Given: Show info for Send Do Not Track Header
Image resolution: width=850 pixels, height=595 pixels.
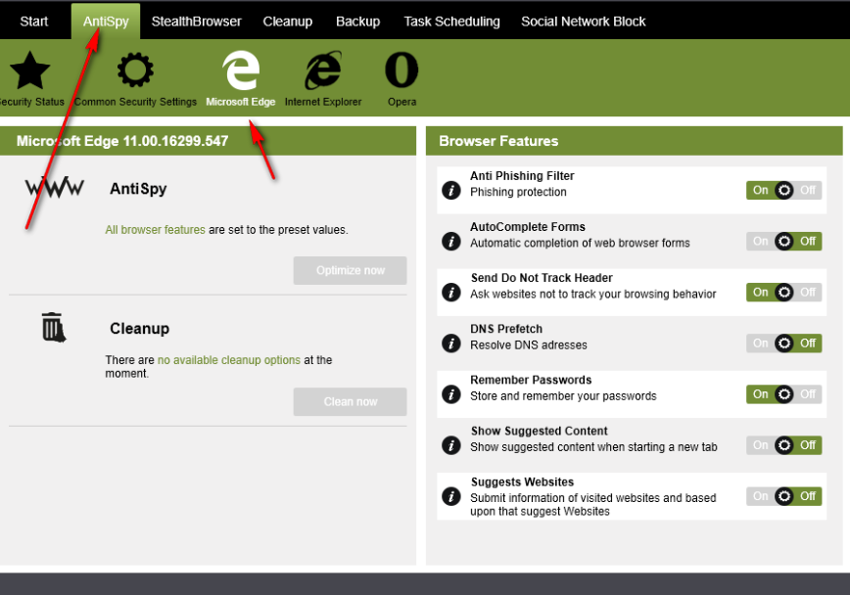Looking at the screenshot, I should point(451,292).
